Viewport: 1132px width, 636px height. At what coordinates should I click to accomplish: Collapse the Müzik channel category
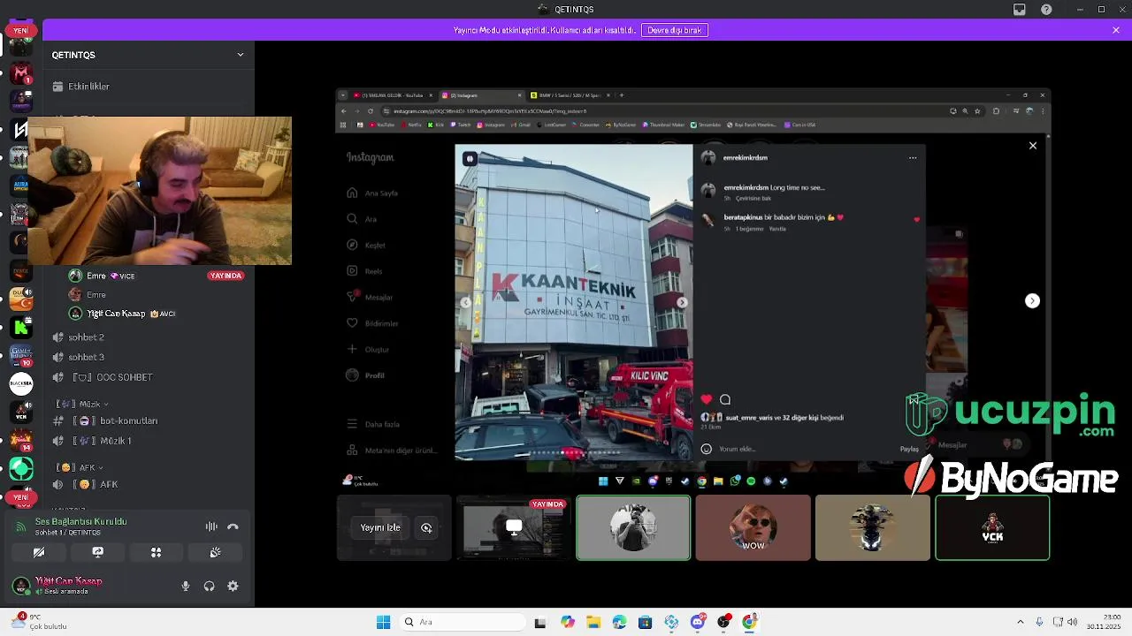click(83, 404)
